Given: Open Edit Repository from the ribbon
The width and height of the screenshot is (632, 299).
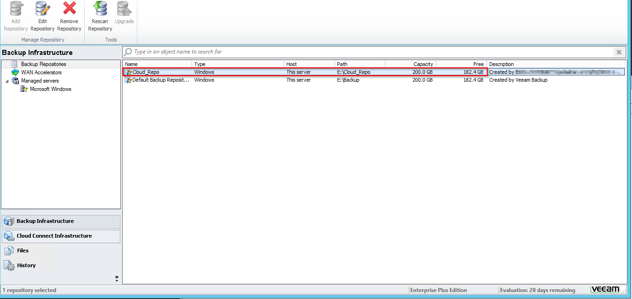Looking at the screenshot, I should (x=42, y=17).
